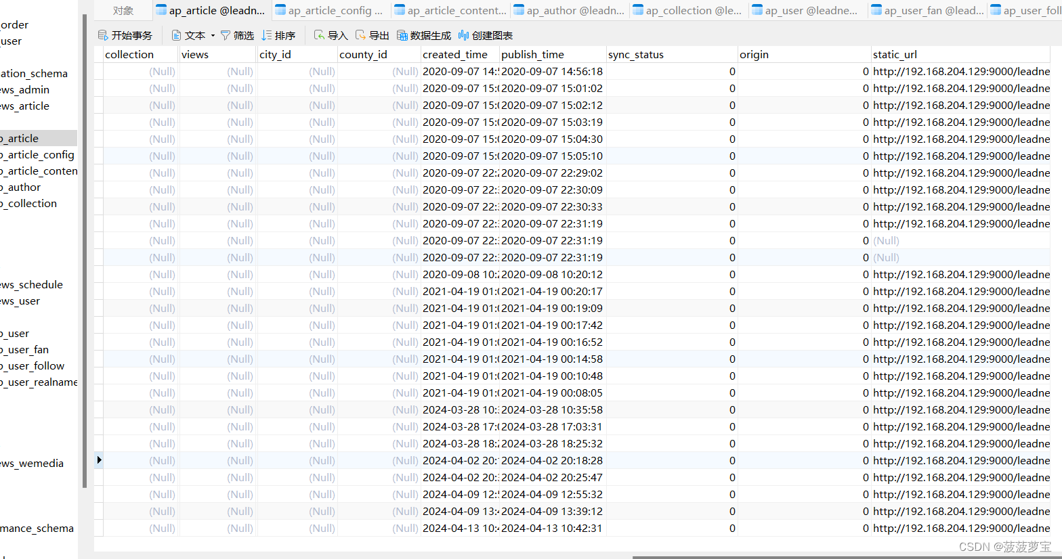Click the origin column header
This screenshot has width=1062, height=559.
point(804,54)
